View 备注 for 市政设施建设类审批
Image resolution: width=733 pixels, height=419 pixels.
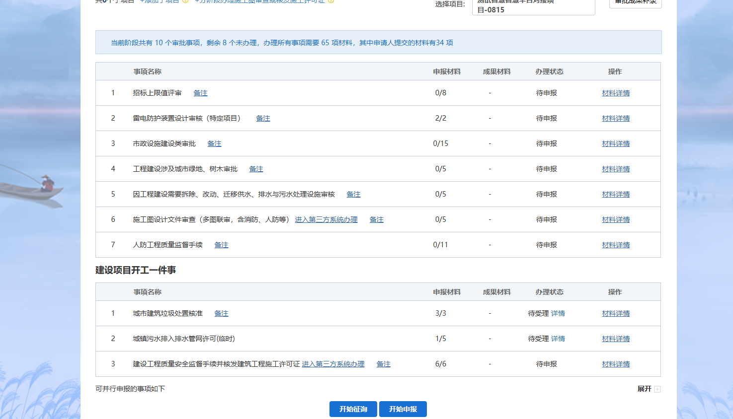tap(214, 144)
